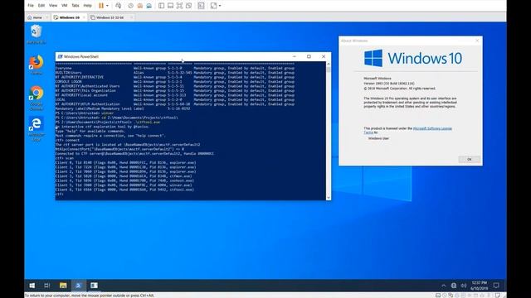Open File Explorer from the taskbar

[x=63, y=286]
